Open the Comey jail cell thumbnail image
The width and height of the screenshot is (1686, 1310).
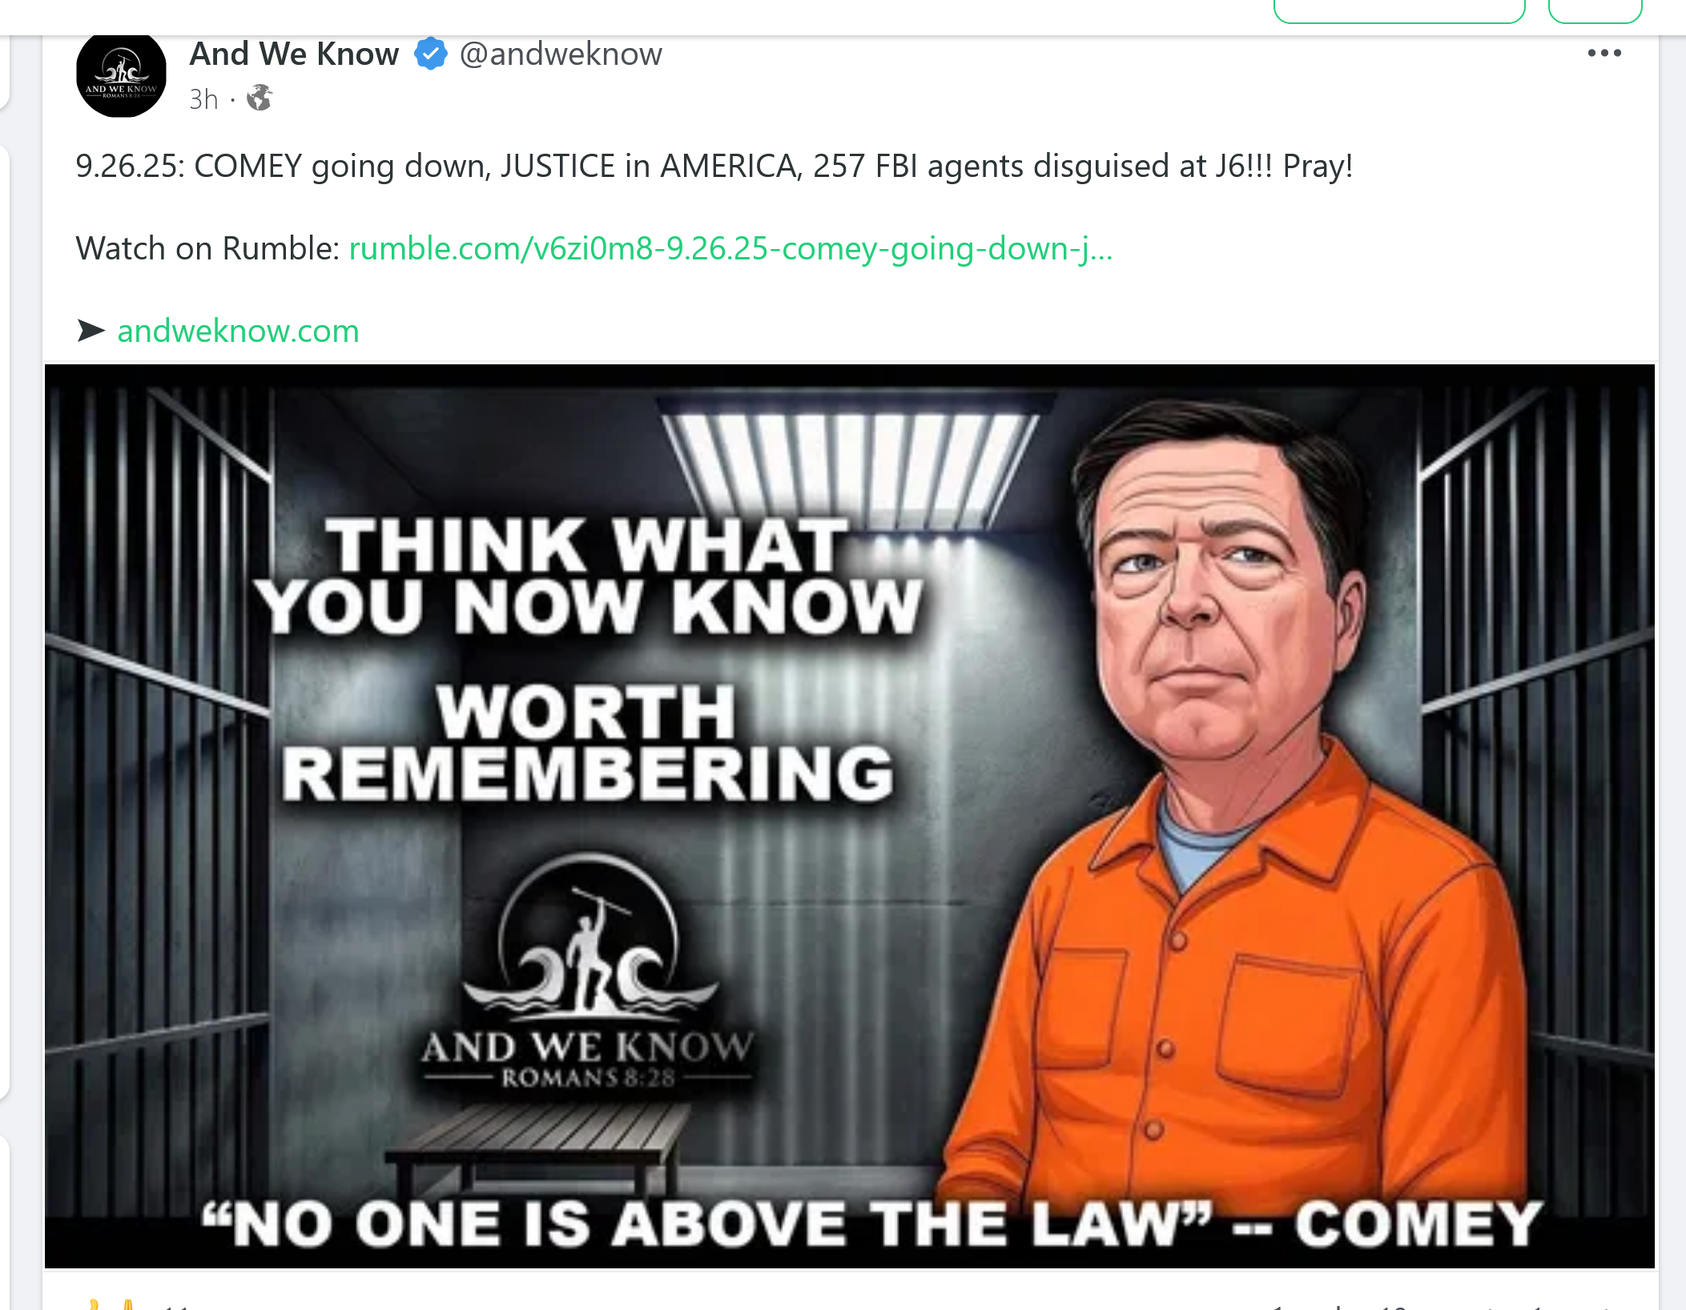(x=850, y=816)
